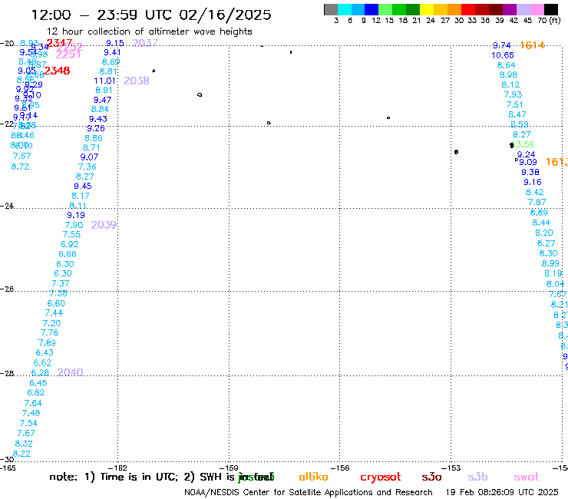This screenshot has height=499, width=568.
Task: Select the bright red swatch in the color bar
Action: click(468, 10)
